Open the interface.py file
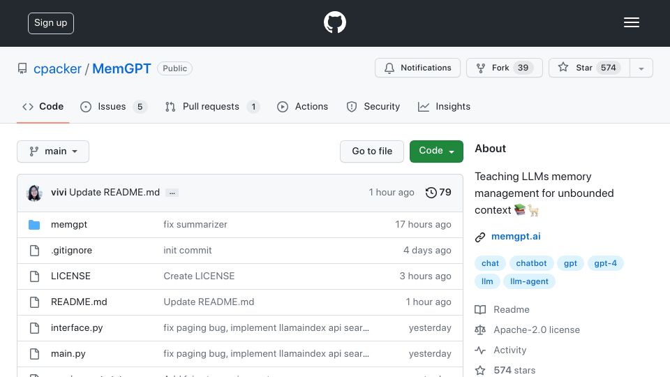The height and width of the screenshot is (377, 670). (77, 328)
